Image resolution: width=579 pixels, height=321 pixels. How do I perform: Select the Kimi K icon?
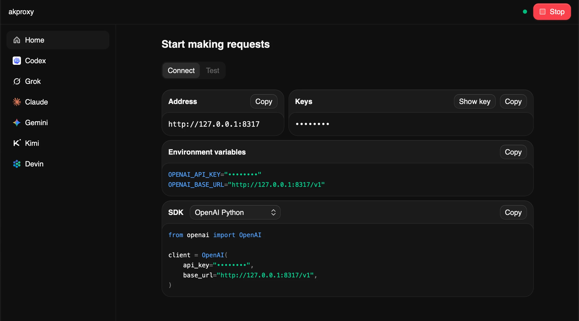17,143
